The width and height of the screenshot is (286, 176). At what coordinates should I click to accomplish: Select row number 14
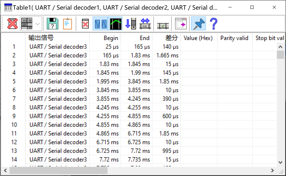tap(14, 160)
